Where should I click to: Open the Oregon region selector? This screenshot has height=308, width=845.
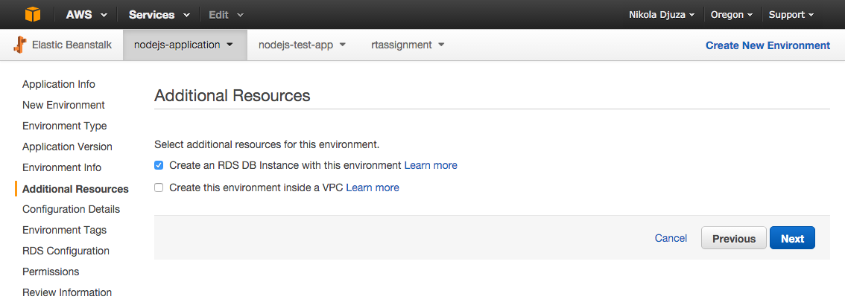point(731,15)
